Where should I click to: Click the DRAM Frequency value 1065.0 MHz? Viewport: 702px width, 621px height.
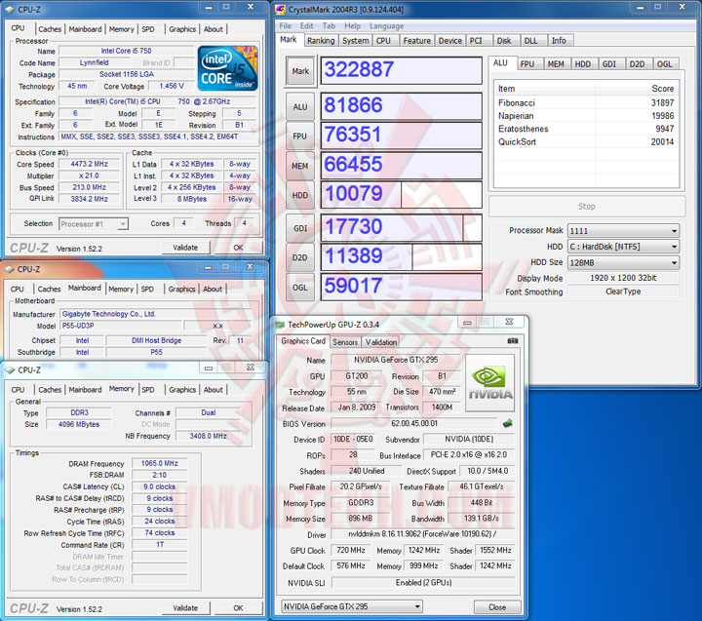coord(160,463)
